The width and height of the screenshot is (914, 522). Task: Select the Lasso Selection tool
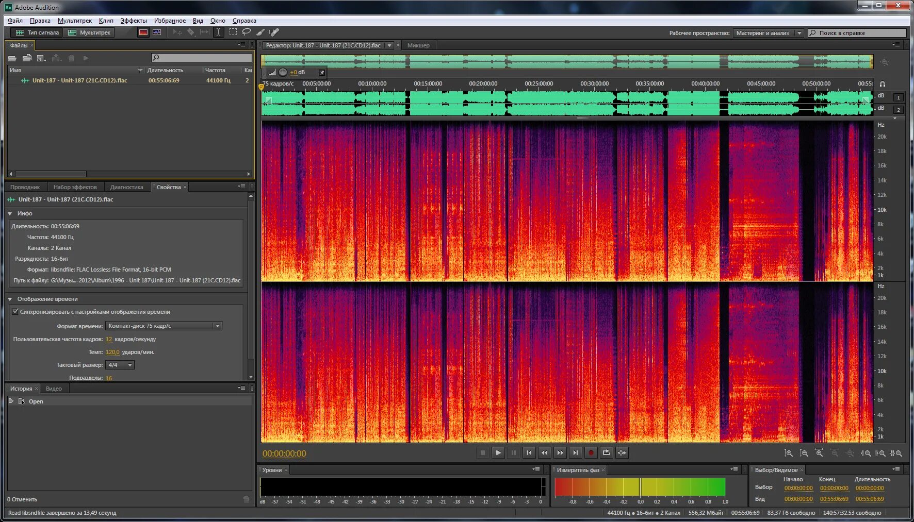pyautogui.click(x=247, y=32)
